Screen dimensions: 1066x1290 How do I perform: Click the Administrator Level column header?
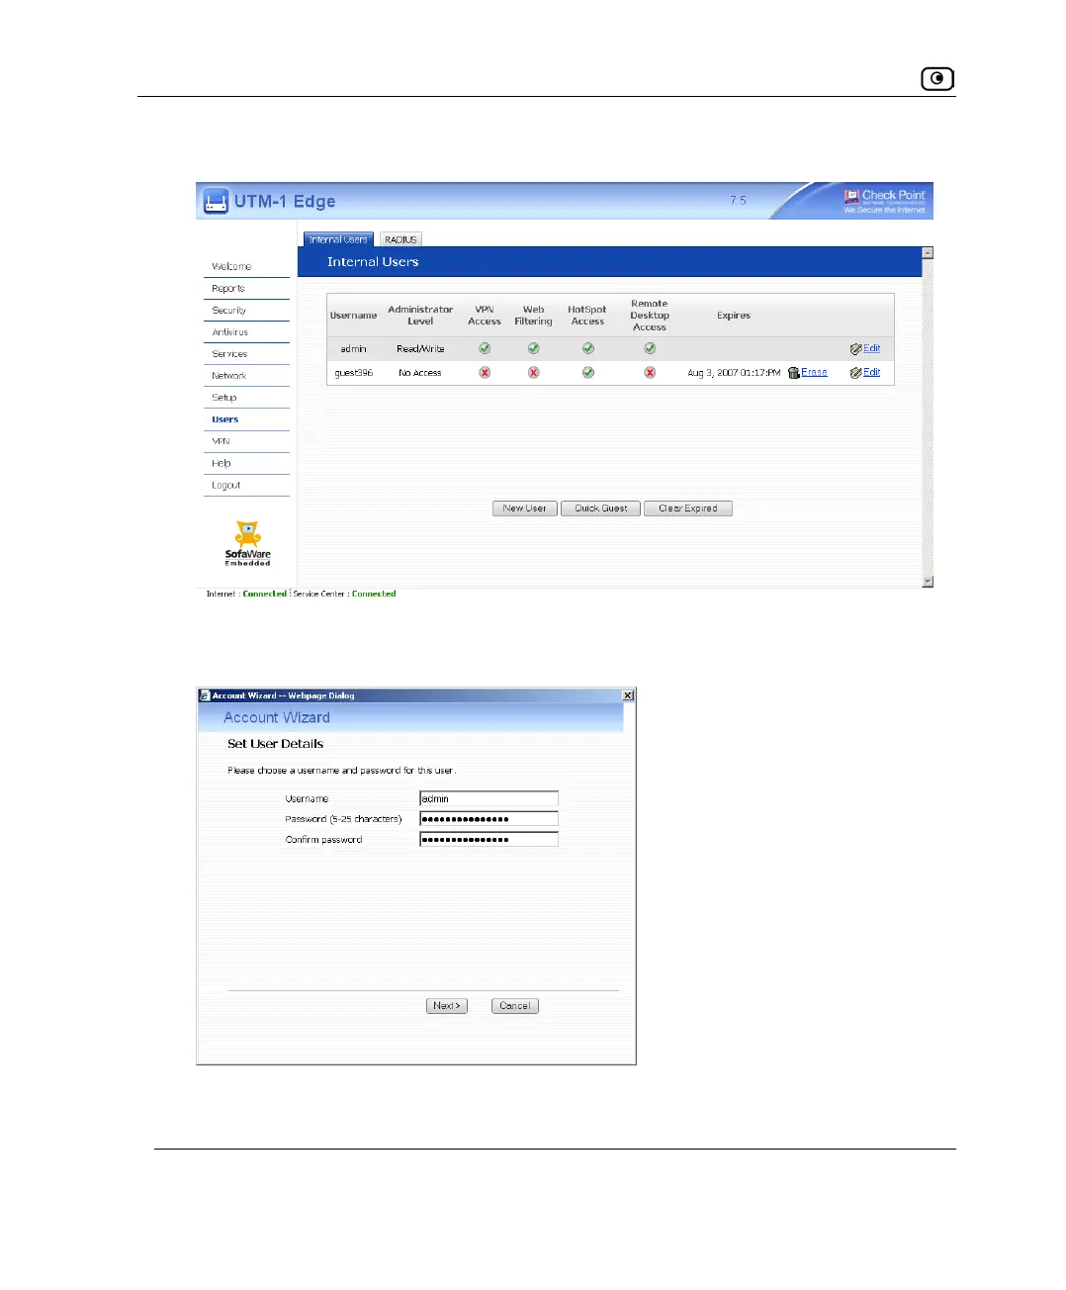click(x=420, y=316)
